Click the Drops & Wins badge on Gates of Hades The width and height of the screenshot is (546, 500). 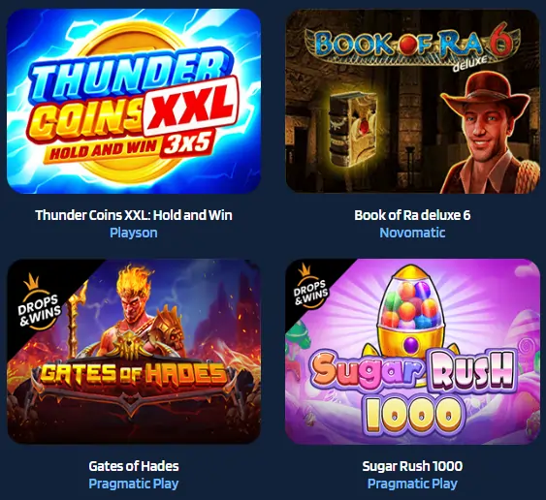38,304
